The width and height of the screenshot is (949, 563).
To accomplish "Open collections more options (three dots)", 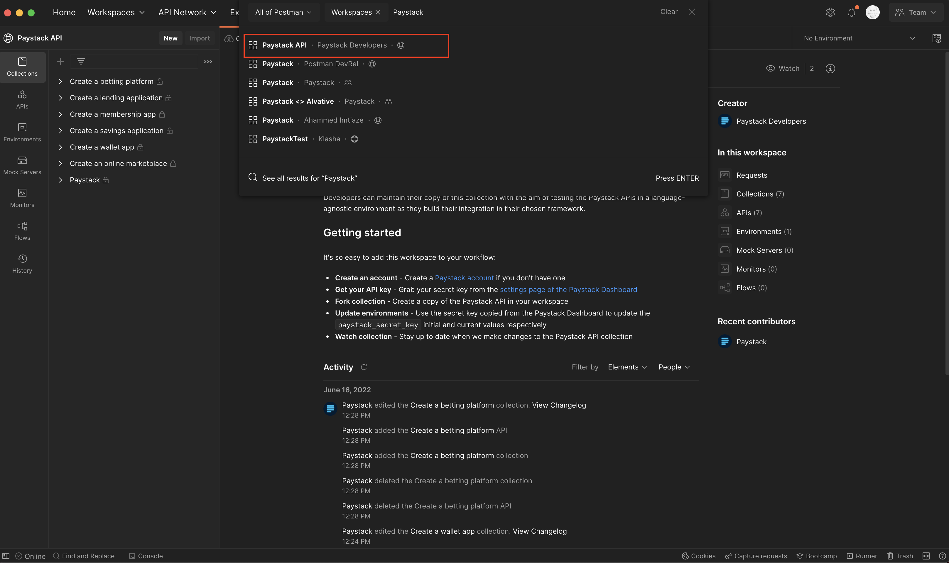I will tap(208, 62).
